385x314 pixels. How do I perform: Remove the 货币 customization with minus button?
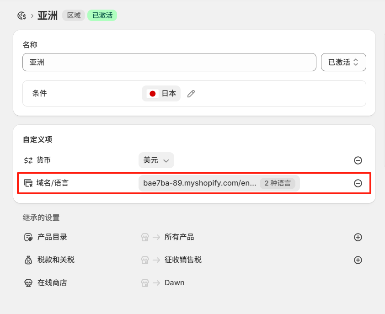point(358,160)
